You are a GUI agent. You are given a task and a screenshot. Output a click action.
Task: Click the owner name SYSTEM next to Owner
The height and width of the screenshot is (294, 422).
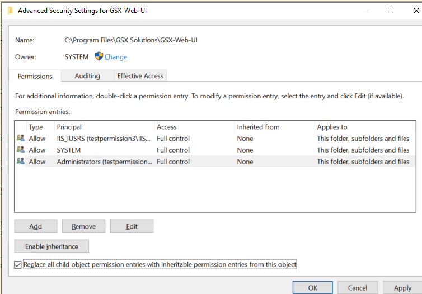pos(77,57)
